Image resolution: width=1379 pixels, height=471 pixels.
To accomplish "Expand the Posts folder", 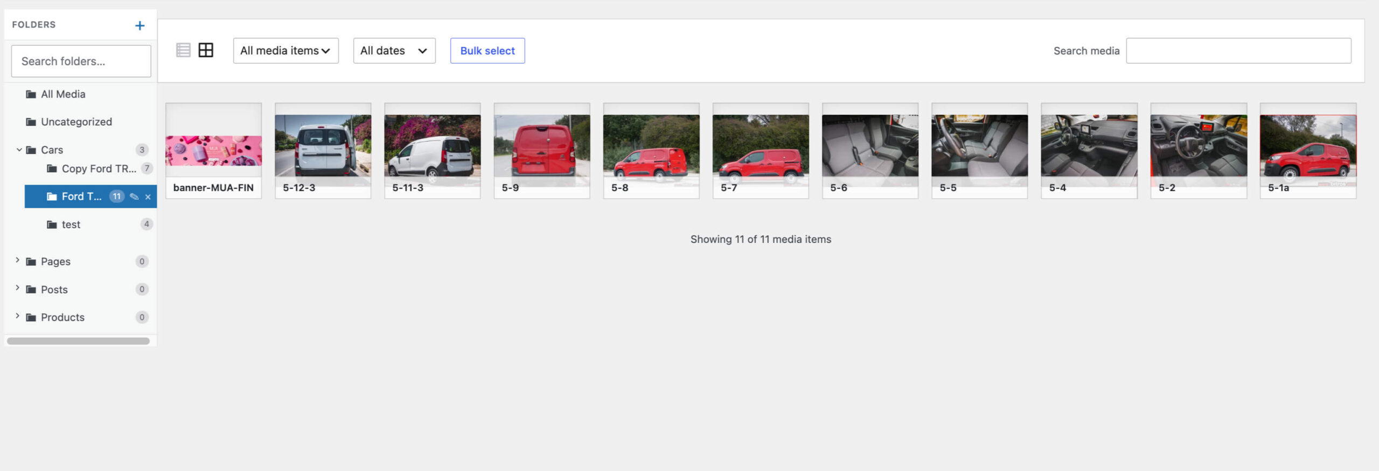I will pyautogui.click(x=17, y=289).
